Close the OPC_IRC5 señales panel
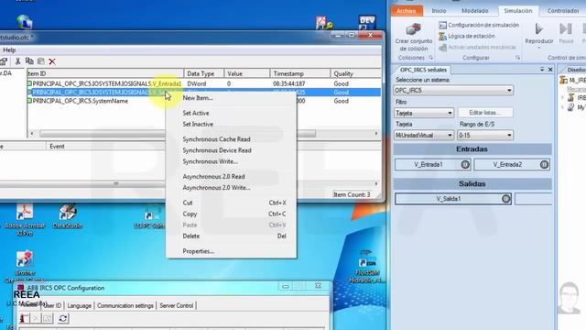 [550, 70]
